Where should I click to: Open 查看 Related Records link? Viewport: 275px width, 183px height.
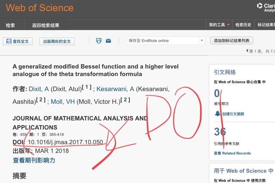(x=233, y=153)
